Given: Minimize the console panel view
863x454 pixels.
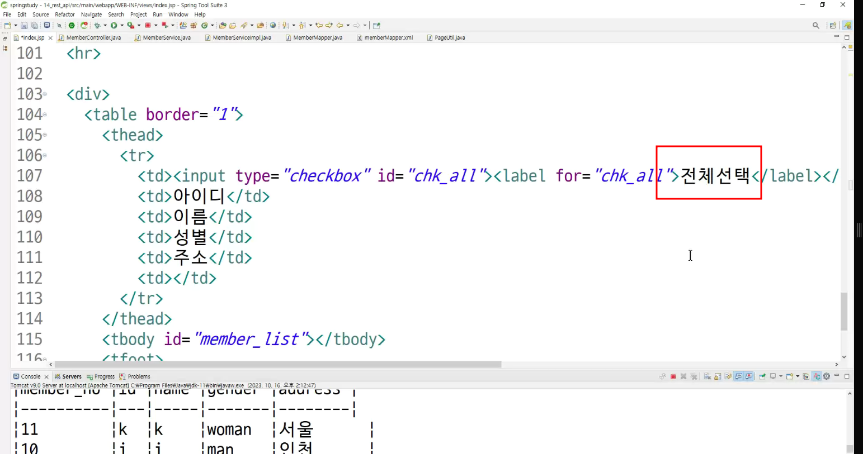Looking at the screenshot, I should pyautogui.click(x=837, y=376).
